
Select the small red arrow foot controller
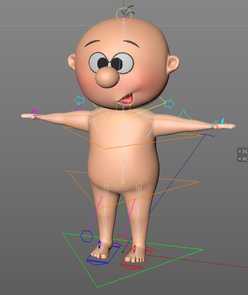134,249
